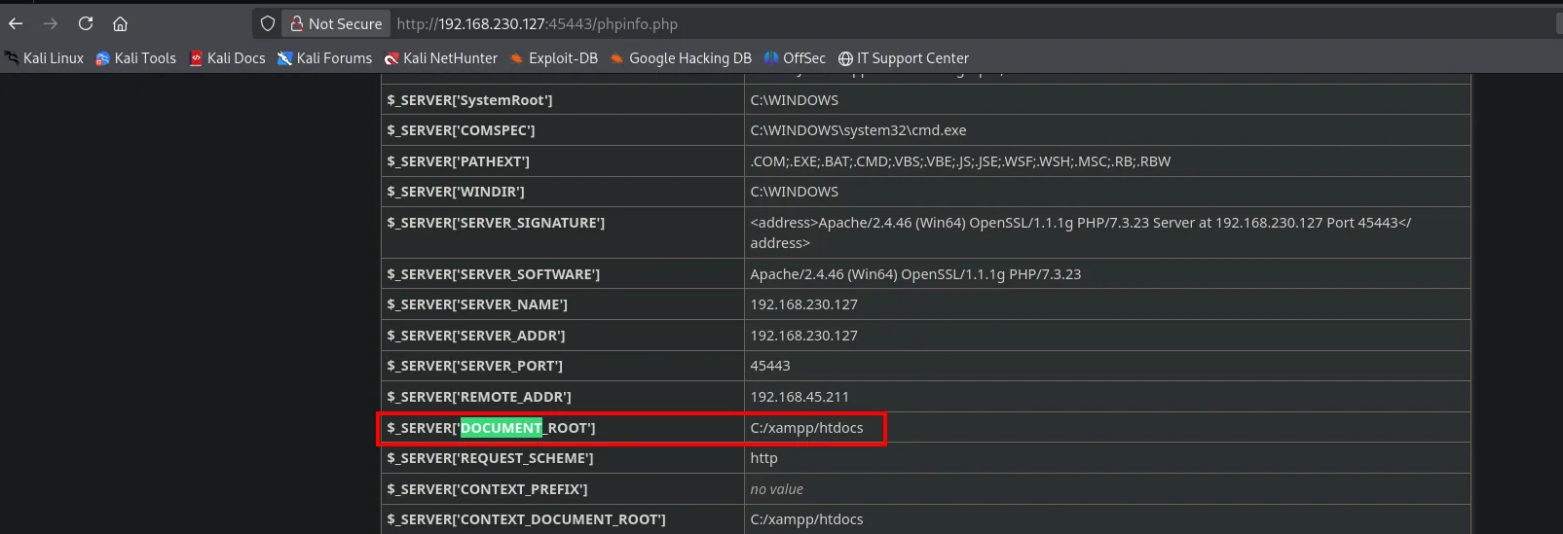
Task: Click SystemRoot value C:\WINDOWS
Action: [794, 100]
